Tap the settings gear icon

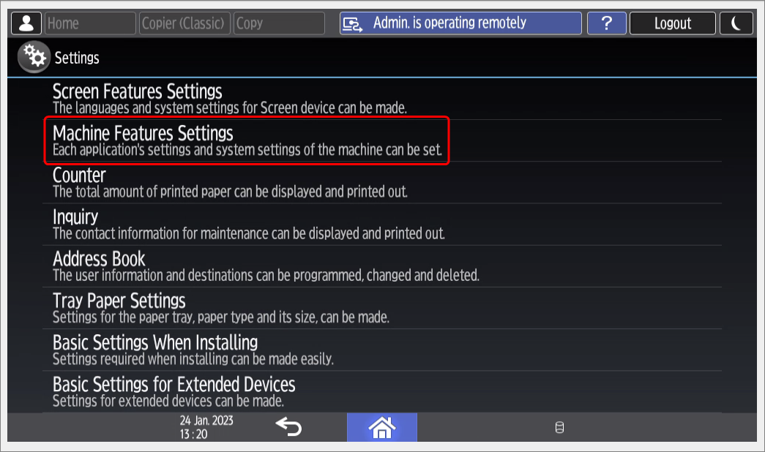click(x=34, y=57)
